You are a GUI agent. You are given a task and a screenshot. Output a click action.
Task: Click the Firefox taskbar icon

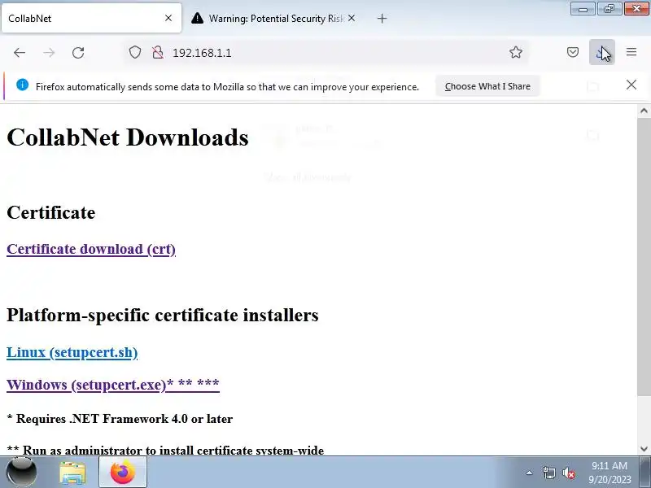(123, 473)
